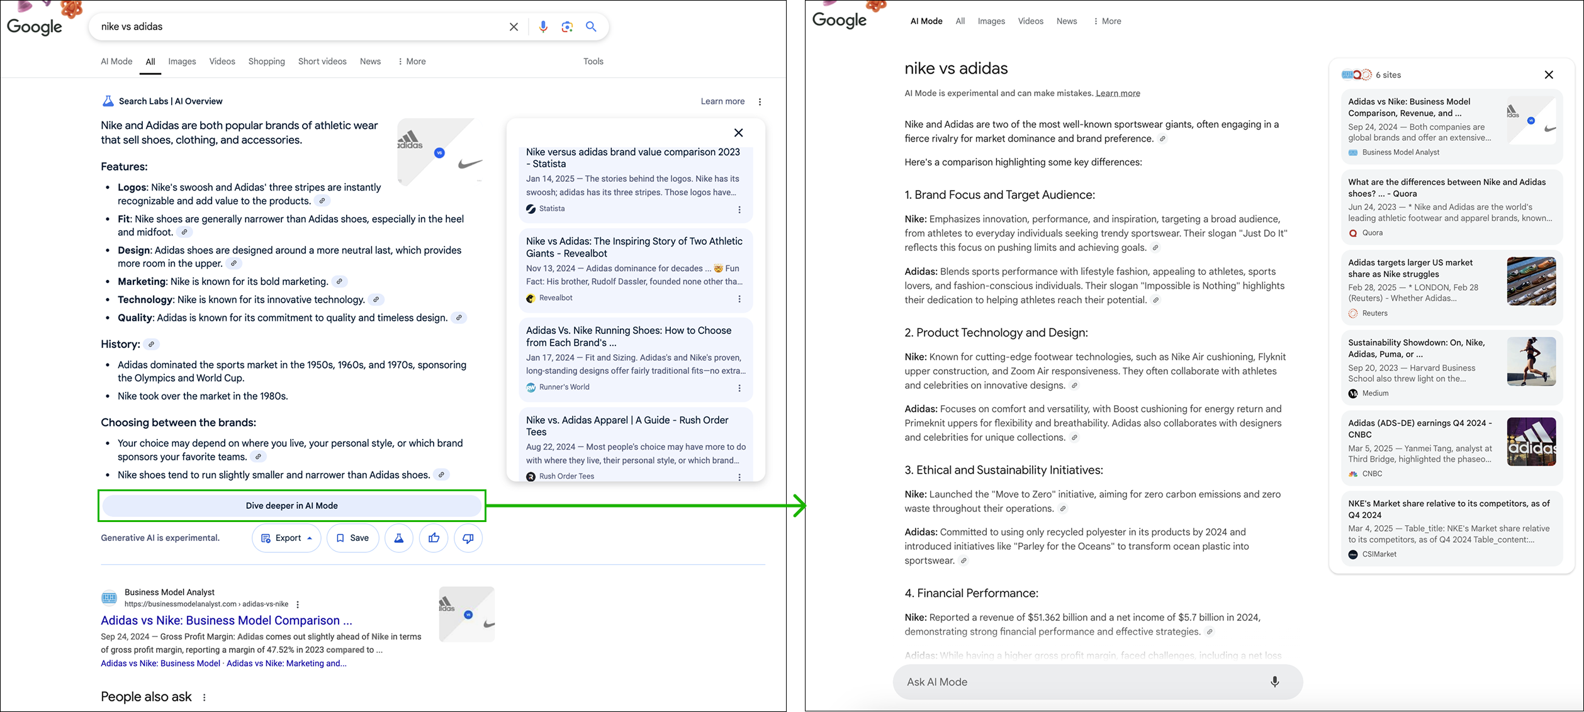Open People also ask three-dot menu

[x=204, y=697]
